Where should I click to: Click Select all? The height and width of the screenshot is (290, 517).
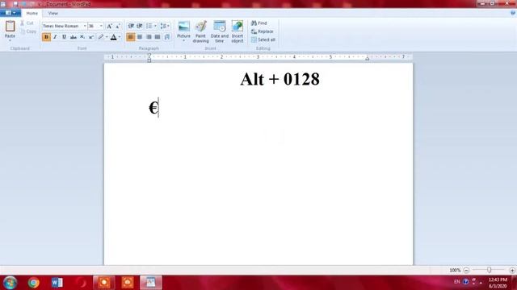point(263,39)
